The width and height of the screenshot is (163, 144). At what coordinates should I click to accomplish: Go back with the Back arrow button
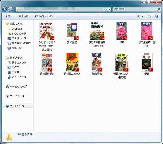click(x=5, y=9)
